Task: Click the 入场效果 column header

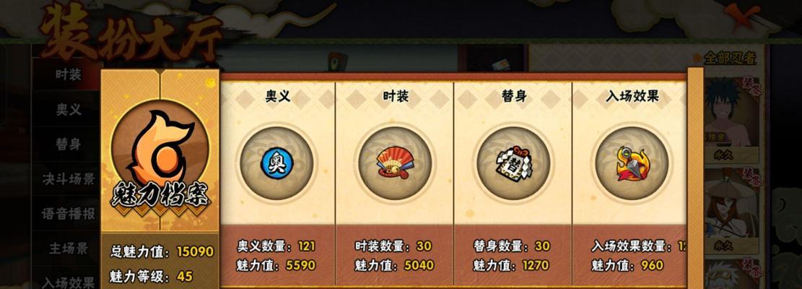Action: coord(632,95)
